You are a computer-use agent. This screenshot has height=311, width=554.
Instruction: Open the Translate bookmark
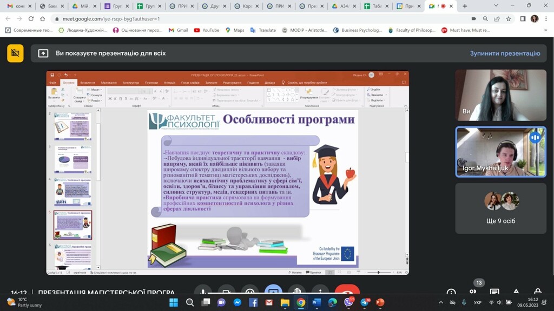pyautogui.click(x=263, y=30)
